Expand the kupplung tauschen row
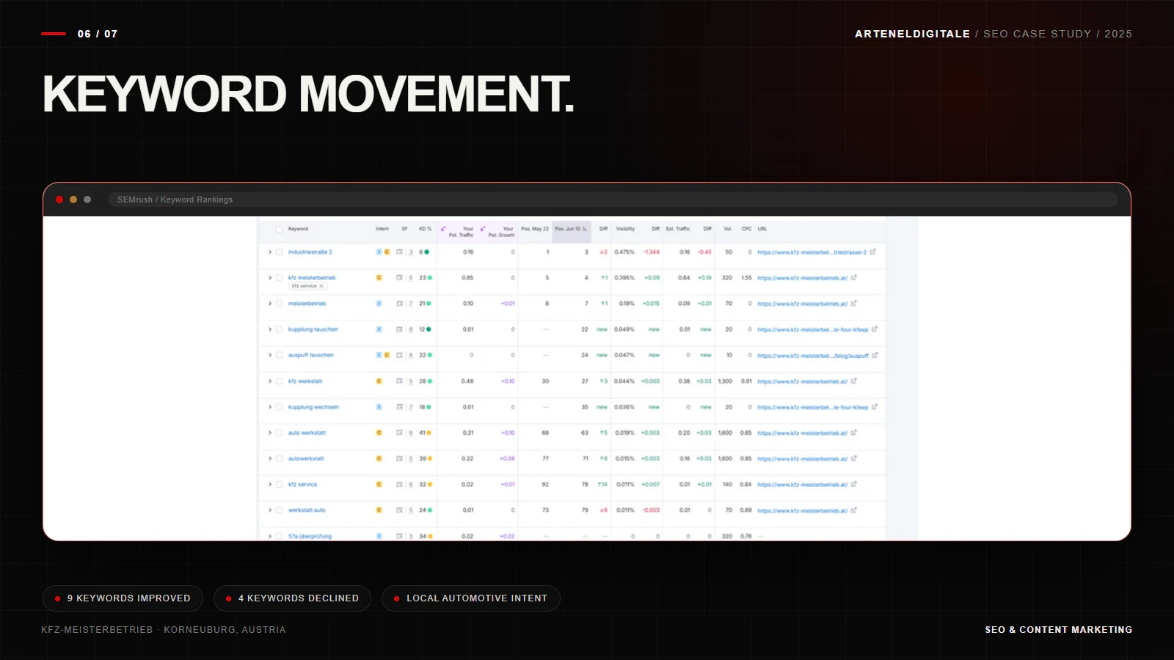The height and width of the screenshot is (660, 1174). [270, 329]
